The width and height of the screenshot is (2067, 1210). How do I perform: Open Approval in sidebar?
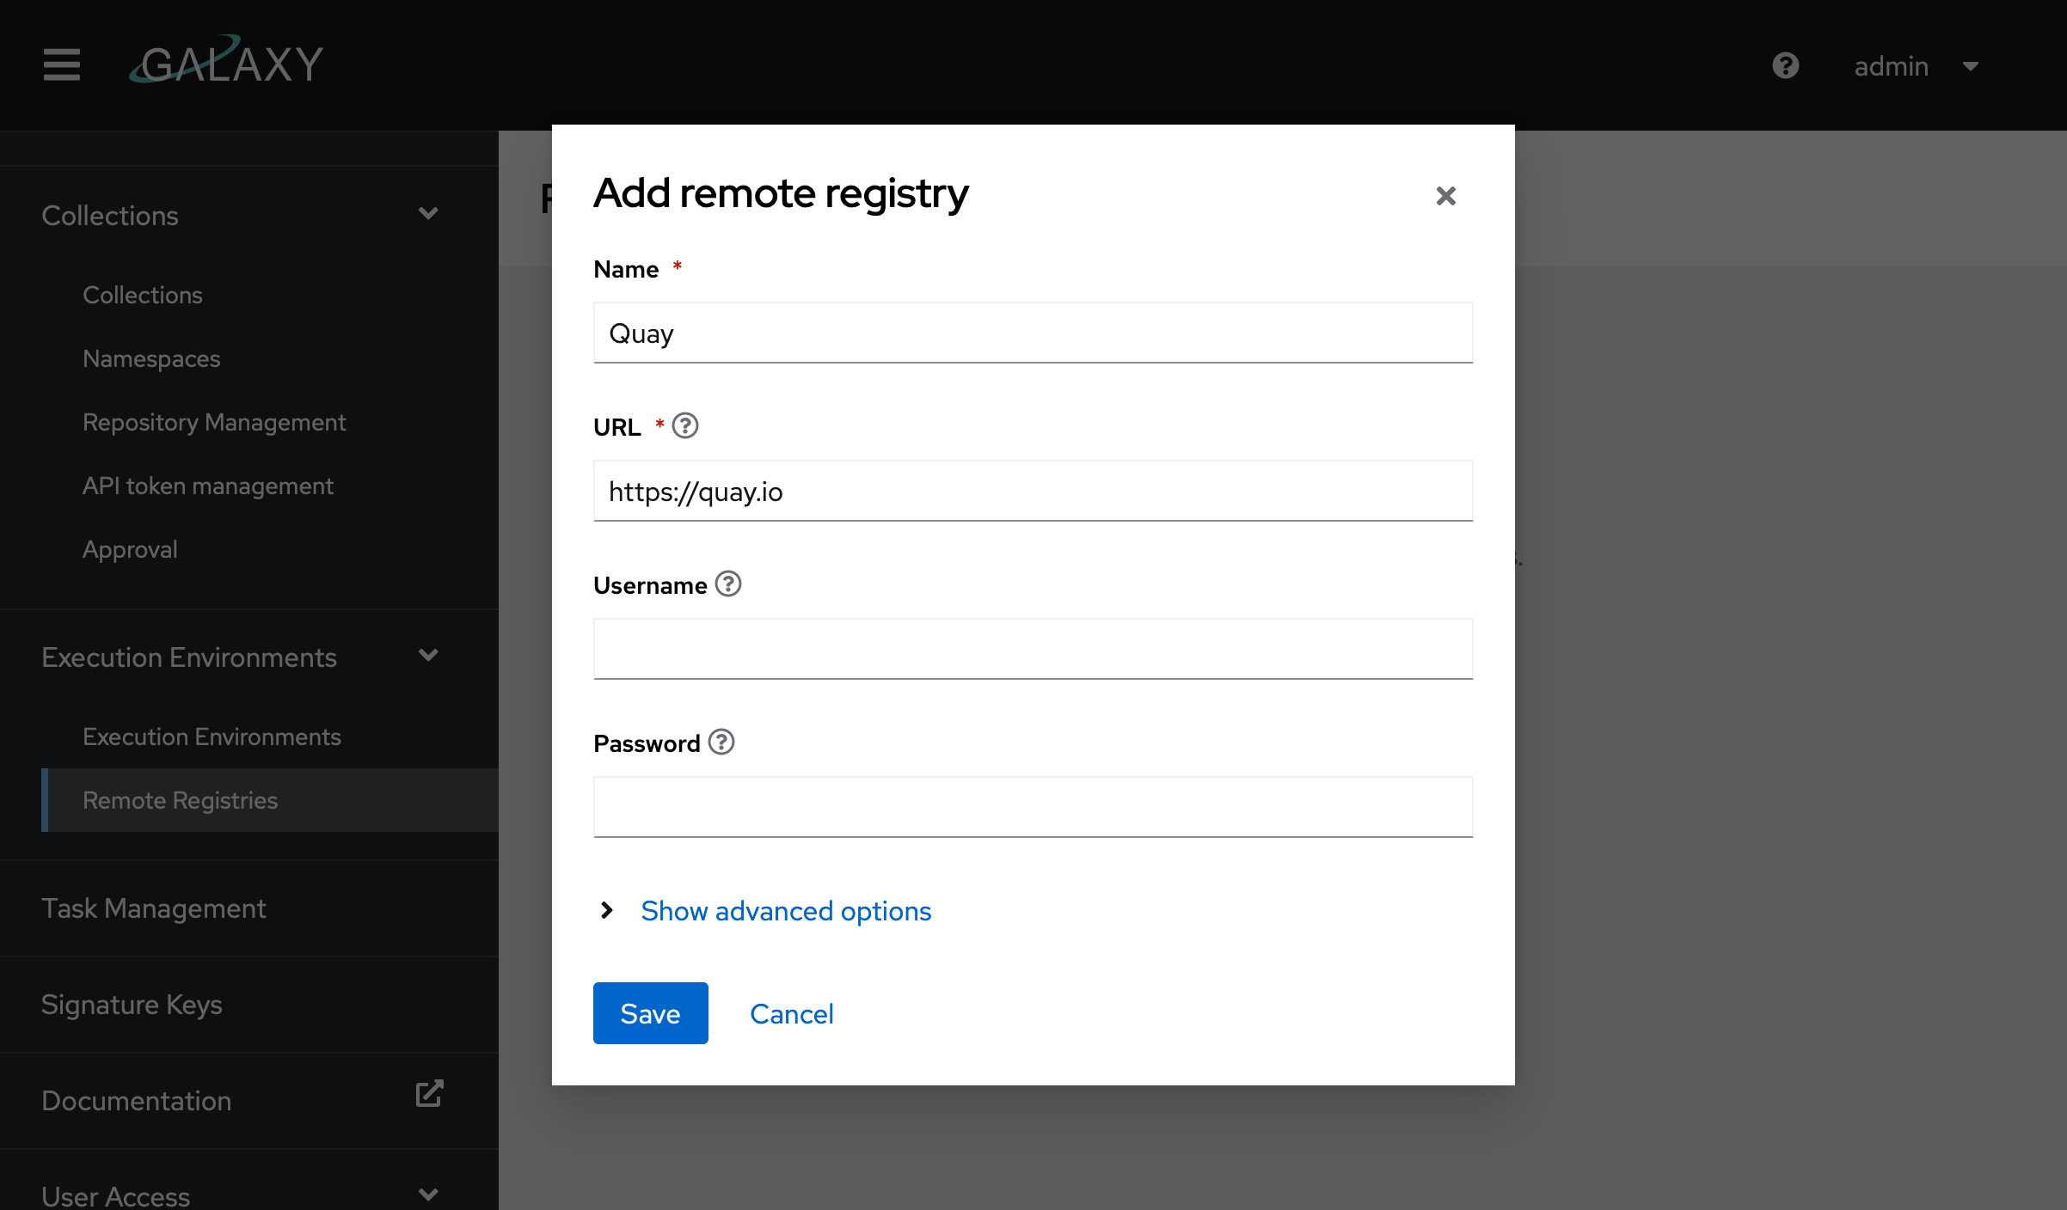130,549
